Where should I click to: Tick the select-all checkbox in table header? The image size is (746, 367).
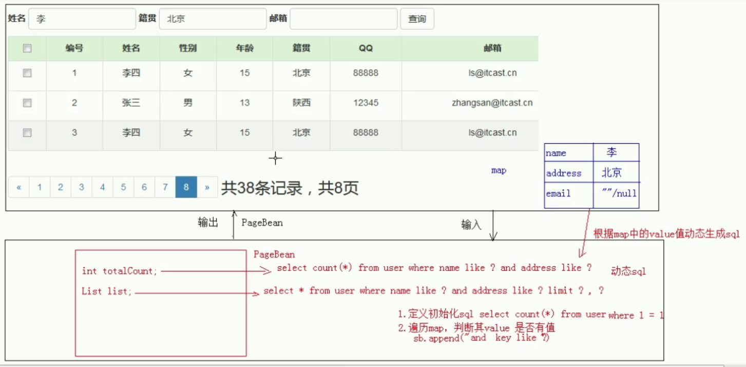27,49
